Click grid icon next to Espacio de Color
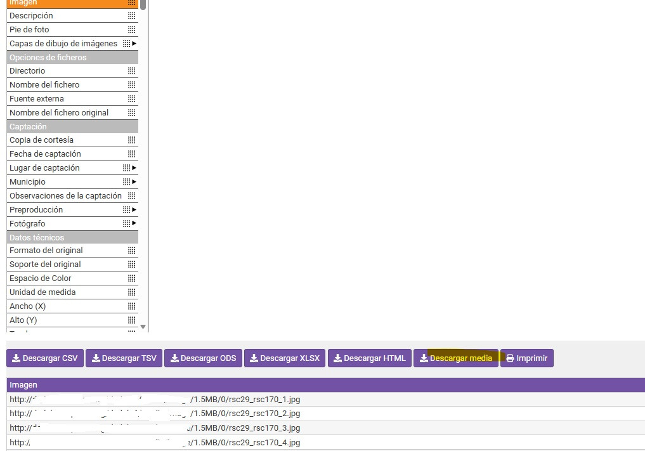The width and height of the screenshot is (645, 451). pos(131,278)
